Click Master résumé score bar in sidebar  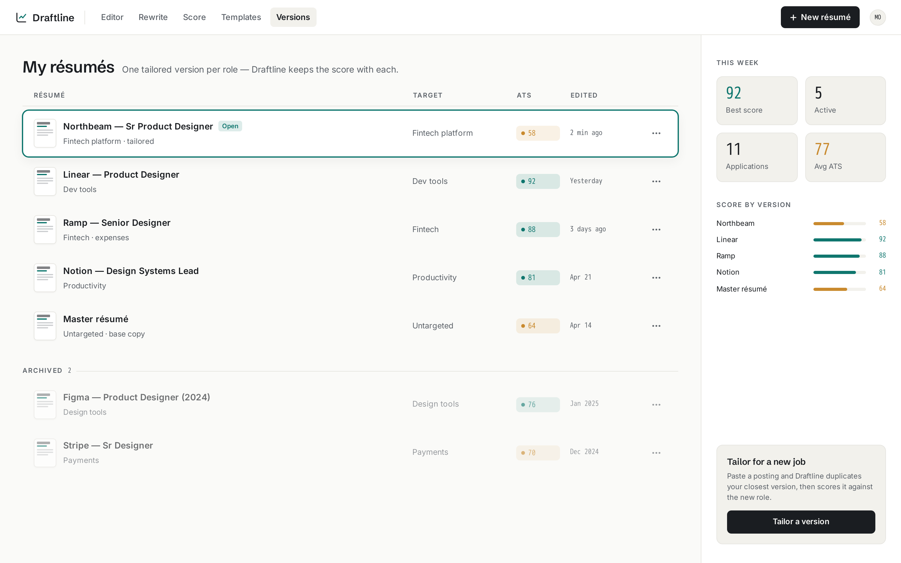pos(839,289)
